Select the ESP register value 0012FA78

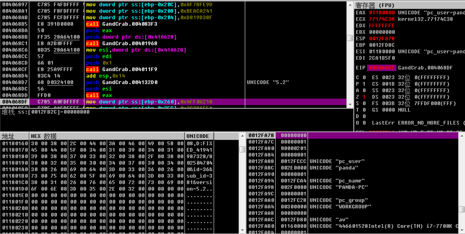382,39
